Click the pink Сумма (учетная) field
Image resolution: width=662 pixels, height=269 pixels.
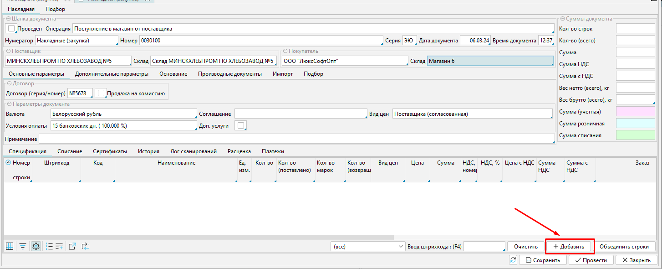[635, 111]
